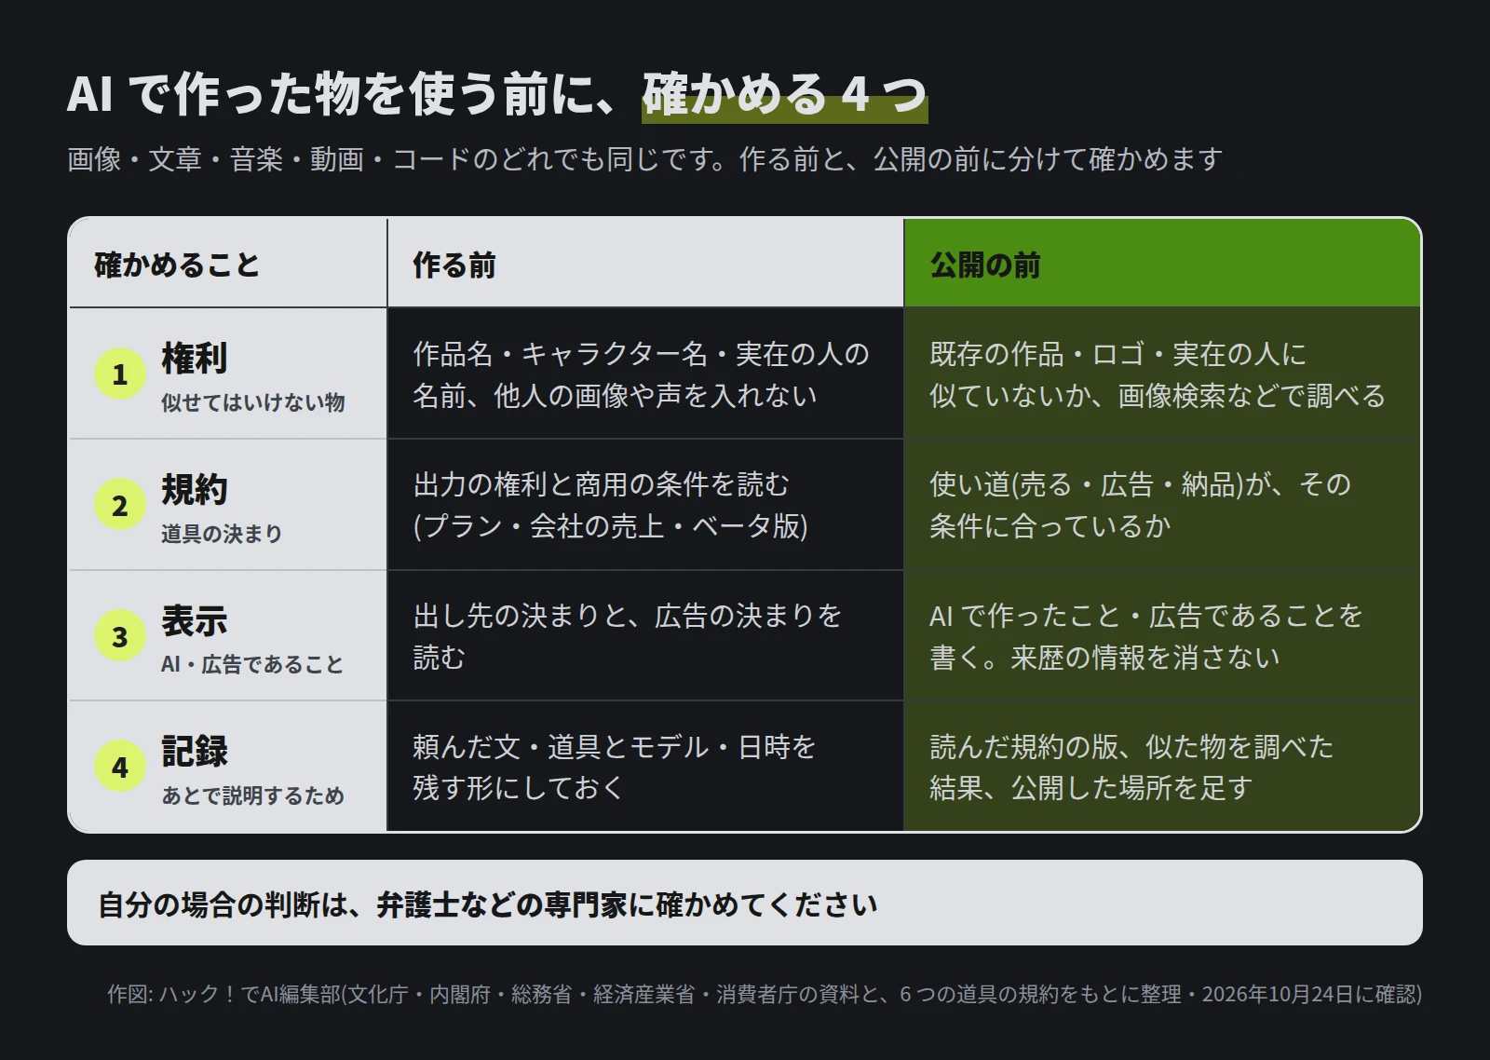The width and height of the screenshot is (1490, 1060).
Task: Click the highlighted title words '確かめる 4 つ'
Action: [785, 94]
